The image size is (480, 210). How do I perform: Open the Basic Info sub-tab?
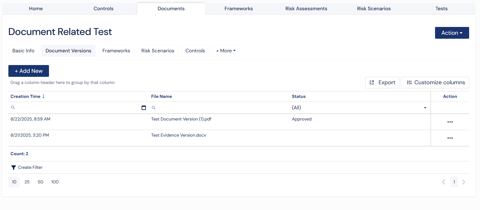click(23, 51)
